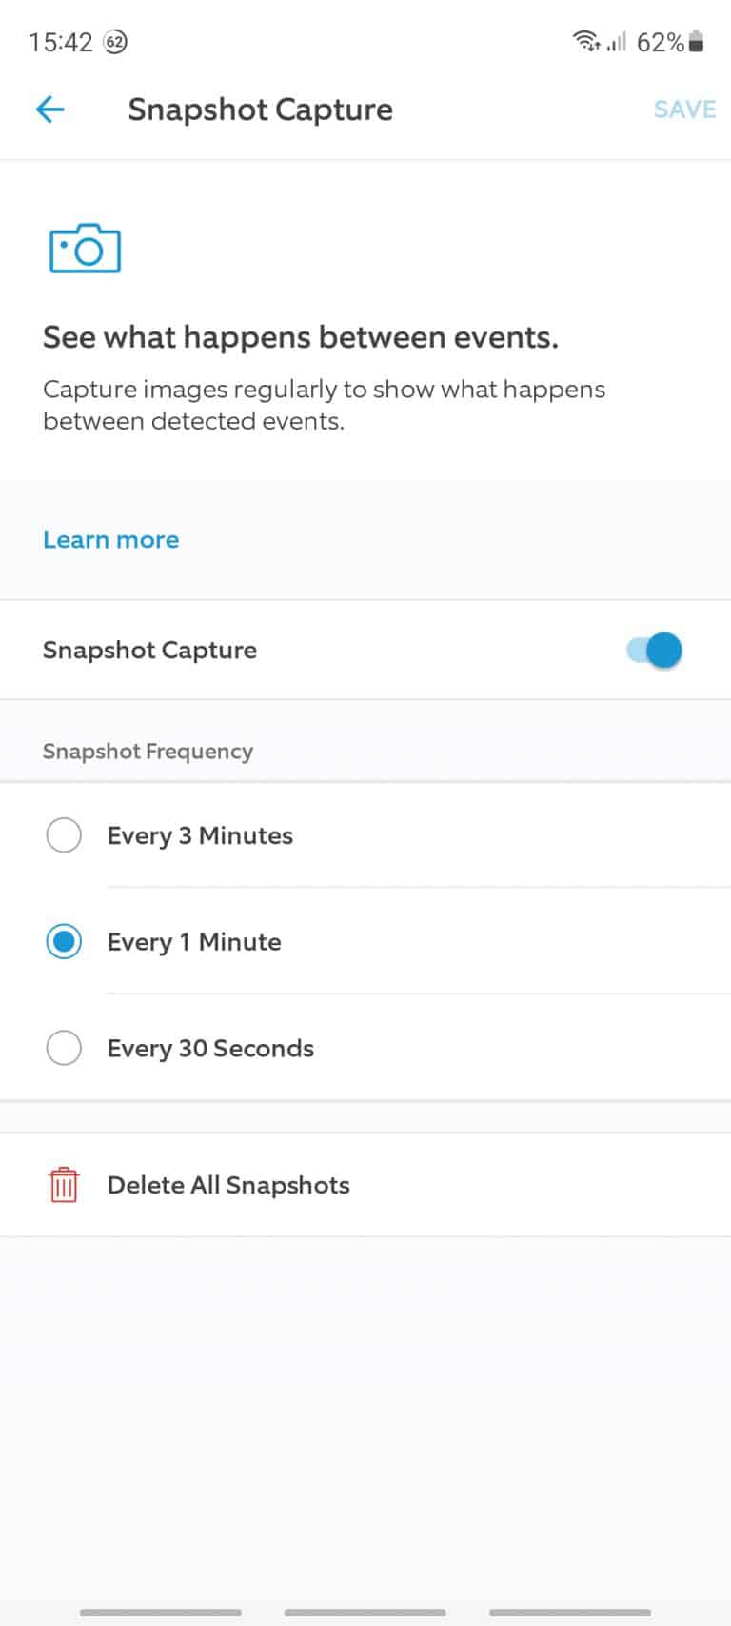
Task: Click the battery percentage text
Action: coord(661,42)
